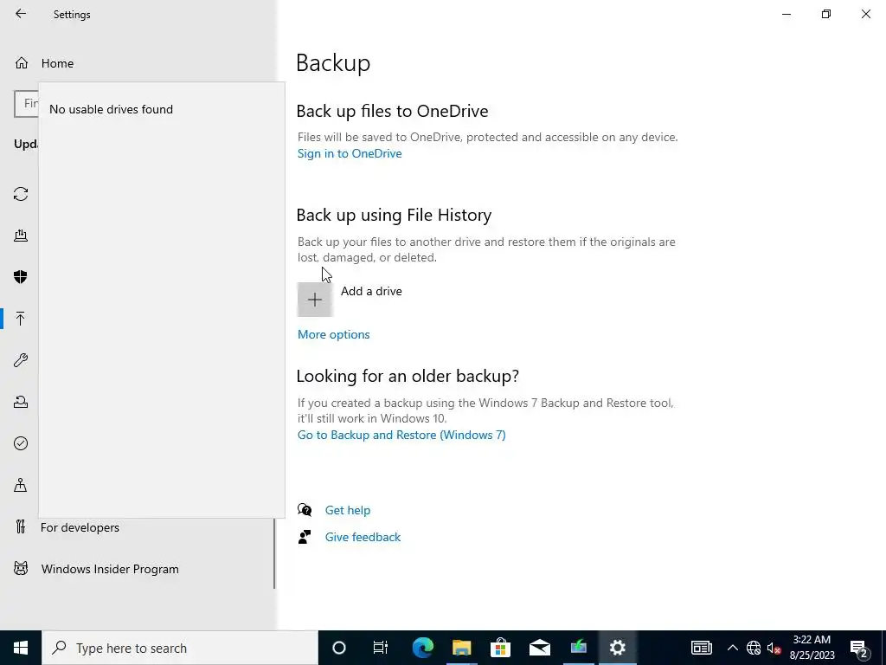
Task: Click the plus Add a drive button
Action: click(315, 300)
